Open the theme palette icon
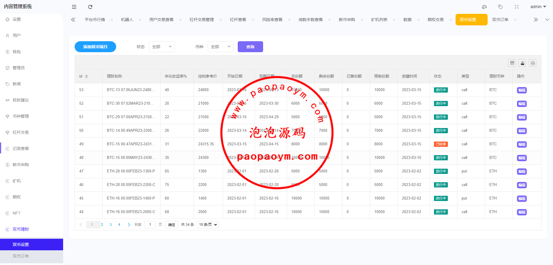This screenshot has height=265, width=553. pyautogui.click(x=484, y=7)
